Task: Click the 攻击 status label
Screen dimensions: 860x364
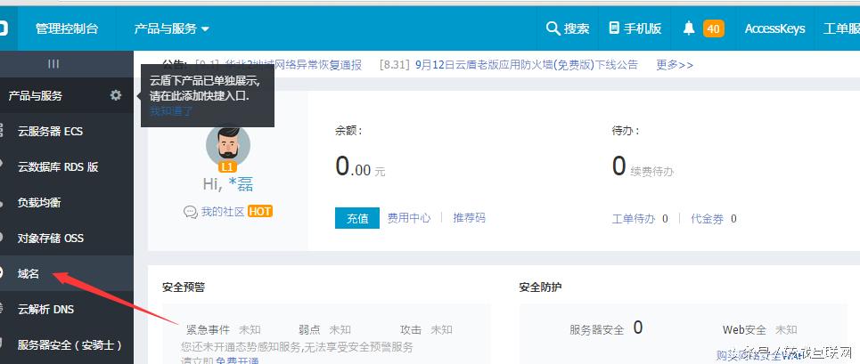Action: coord(411,329)
